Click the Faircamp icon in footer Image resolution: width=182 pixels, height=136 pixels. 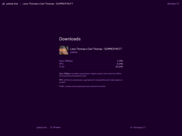pyautogui.click(x=131, y=128)
